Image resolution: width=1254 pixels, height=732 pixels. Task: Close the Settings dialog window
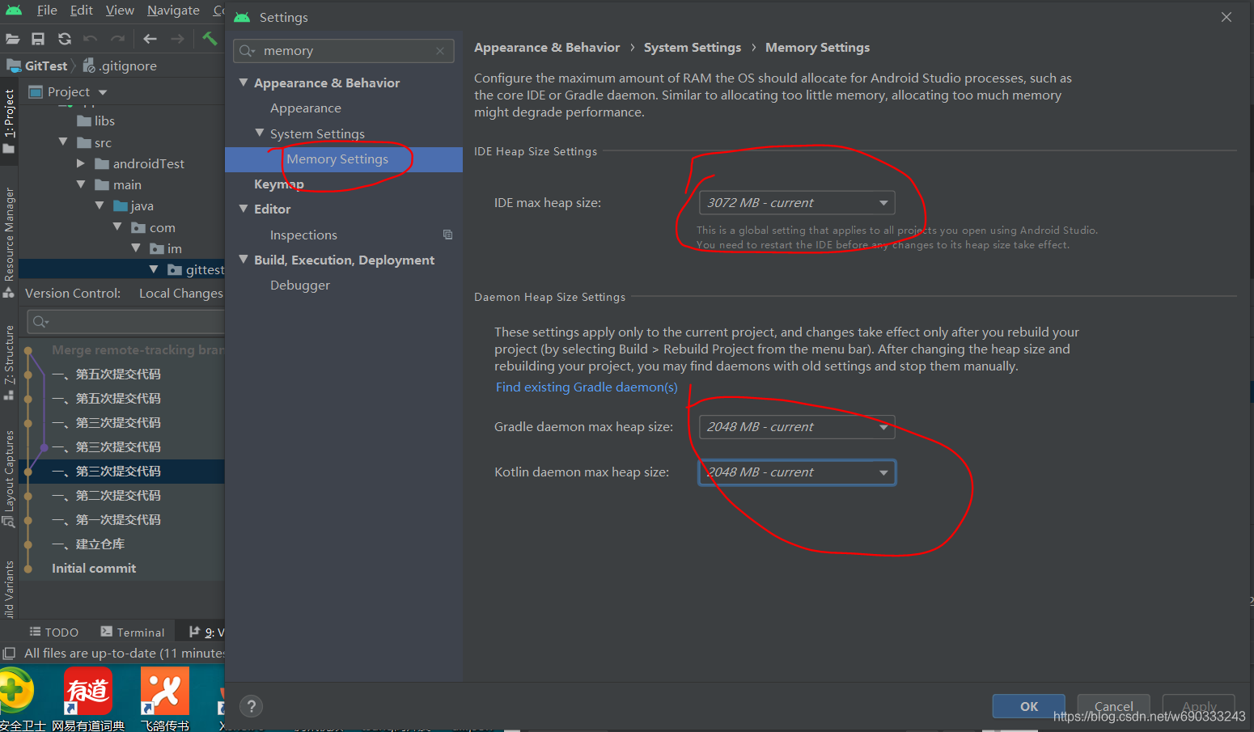pyautogui.click(x=1226, y=17)
